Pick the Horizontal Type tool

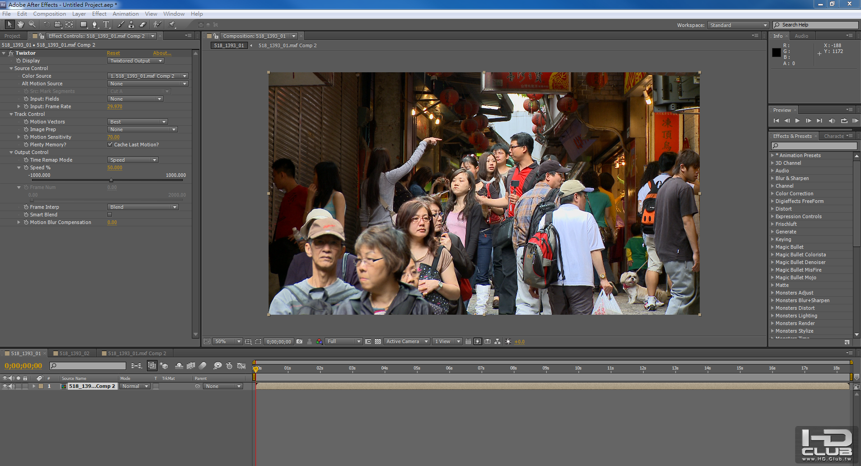tap(106, 25)
